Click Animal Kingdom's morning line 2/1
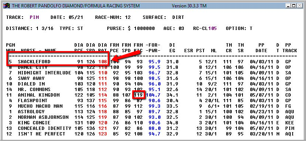The width and height of the screenshot is (306, 141). pos(212,95)
